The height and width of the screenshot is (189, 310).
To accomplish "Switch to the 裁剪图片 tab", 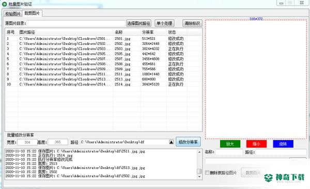I will click(32, 13).
